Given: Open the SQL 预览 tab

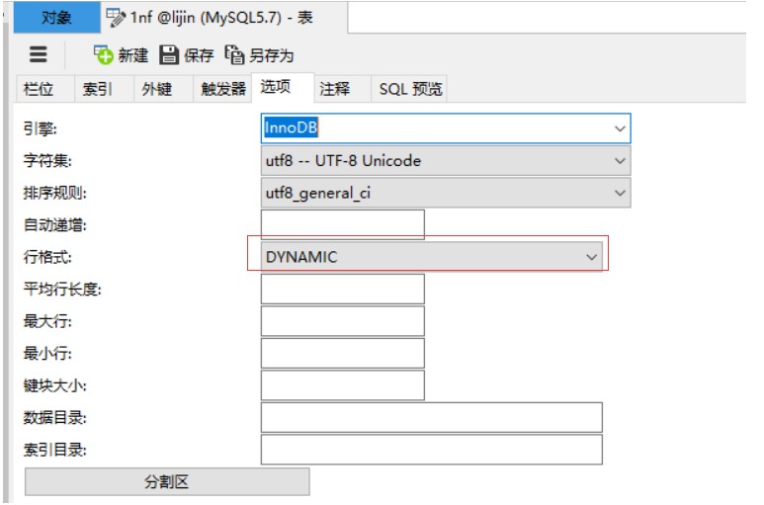Looking at the screenshot, I should point(411,89).
